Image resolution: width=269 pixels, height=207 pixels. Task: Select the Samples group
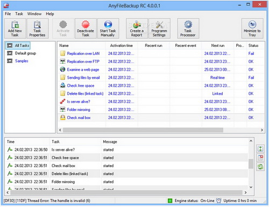[22, 61]
